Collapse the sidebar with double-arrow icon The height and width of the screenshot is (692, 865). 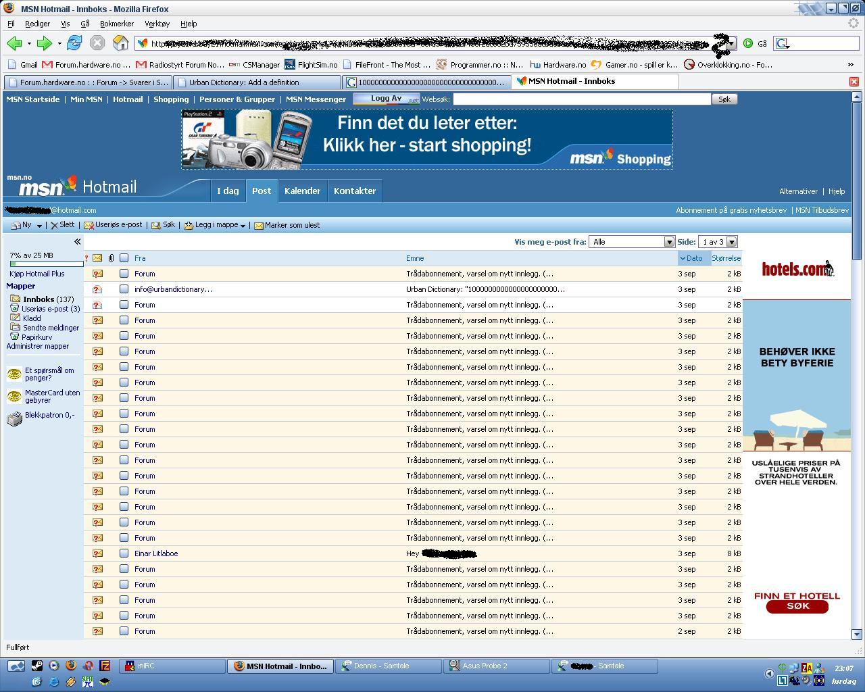[x=77, y=241]
